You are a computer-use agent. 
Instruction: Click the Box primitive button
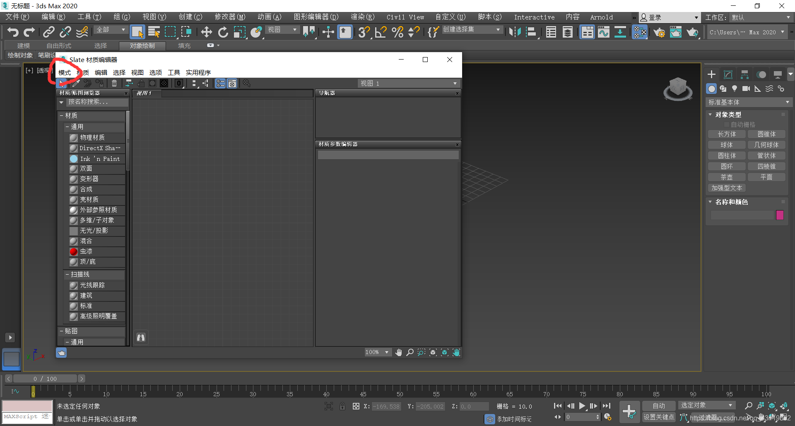point(727,134)
